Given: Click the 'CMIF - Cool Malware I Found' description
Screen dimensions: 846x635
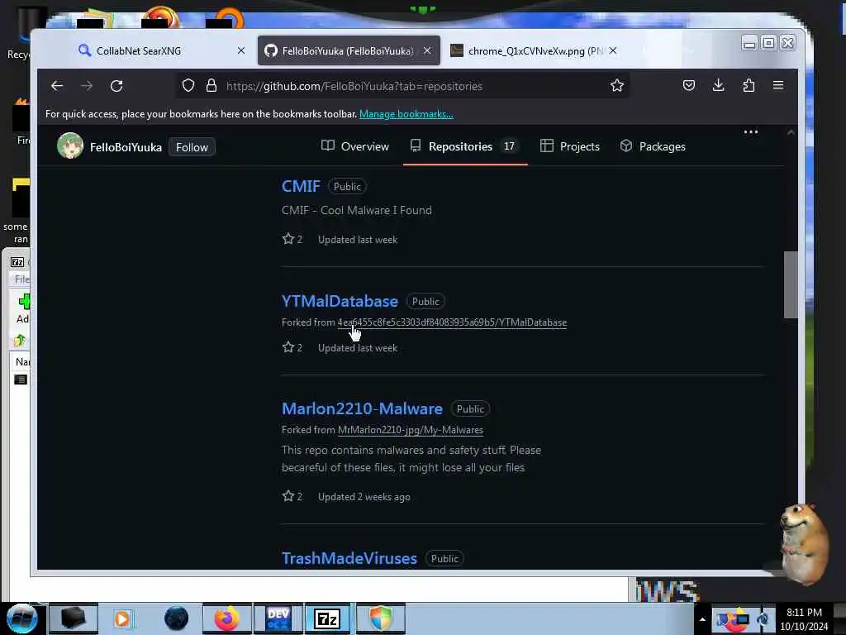Looking at the screenshot, I should [357, 210].
